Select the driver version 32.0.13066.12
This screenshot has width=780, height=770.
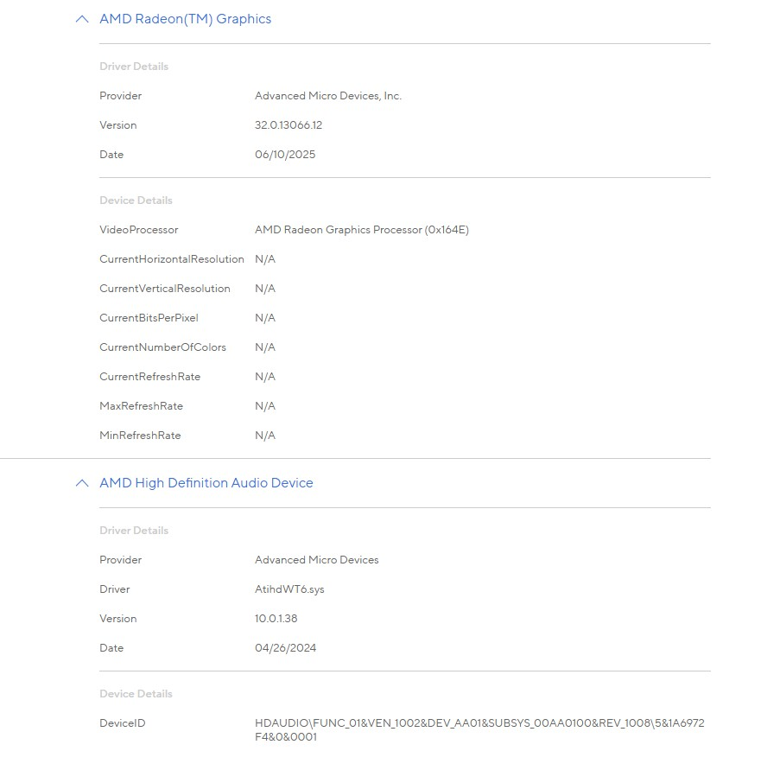click(288, 125)
